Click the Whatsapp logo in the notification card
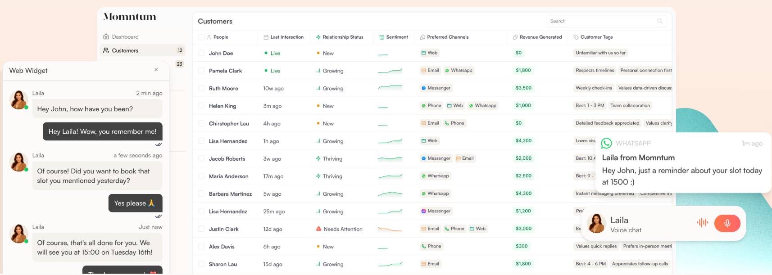This screenshot has height=275, width=772. [x=606, y=143]
